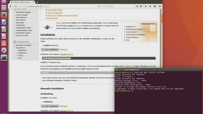Launch LibreOffice Impress from the dock
The image size is (203, 114).
point(4,36)
